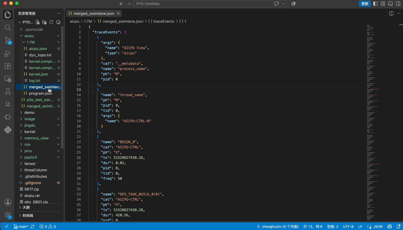The width and height of the screenshot is (403, 230).
Task: Open notifications bell in status bar
Action: 398,227
